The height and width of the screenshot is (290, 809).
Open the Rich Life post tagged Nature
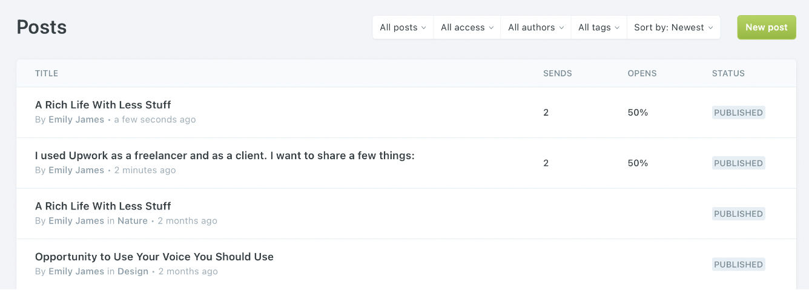(x=103, y=206)
